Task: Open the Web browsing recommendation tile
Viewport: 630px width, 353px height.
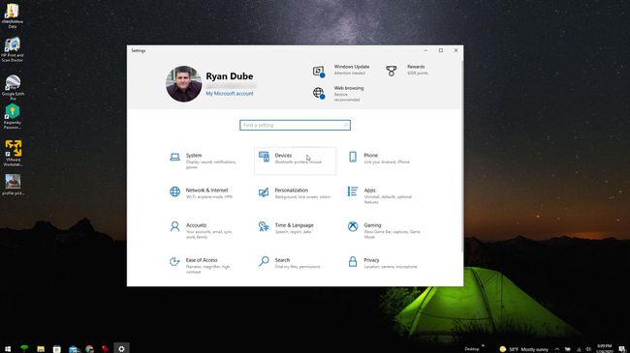Action: click(338, 94)
